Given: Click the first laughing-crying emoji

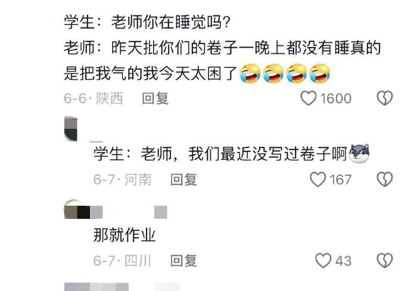Looking at the screenshot, I should click(x=250, y=73).
